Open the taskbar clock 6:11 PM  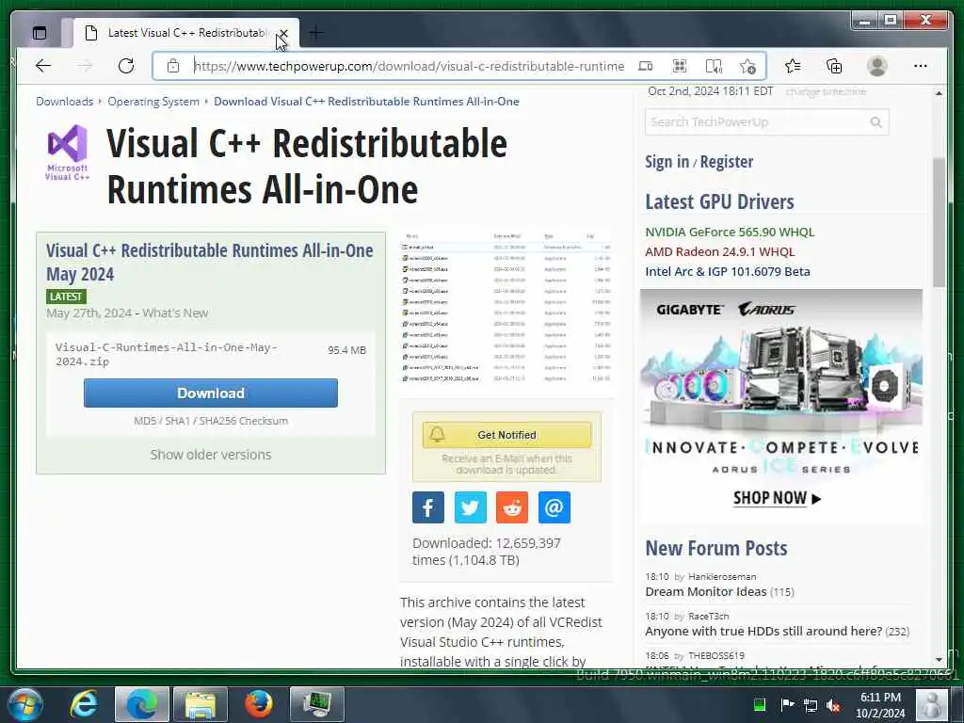tap(880, 704)
